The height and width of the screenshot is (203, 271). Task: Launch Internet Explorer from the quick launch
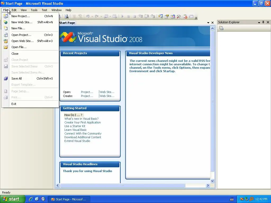[31, 199]
